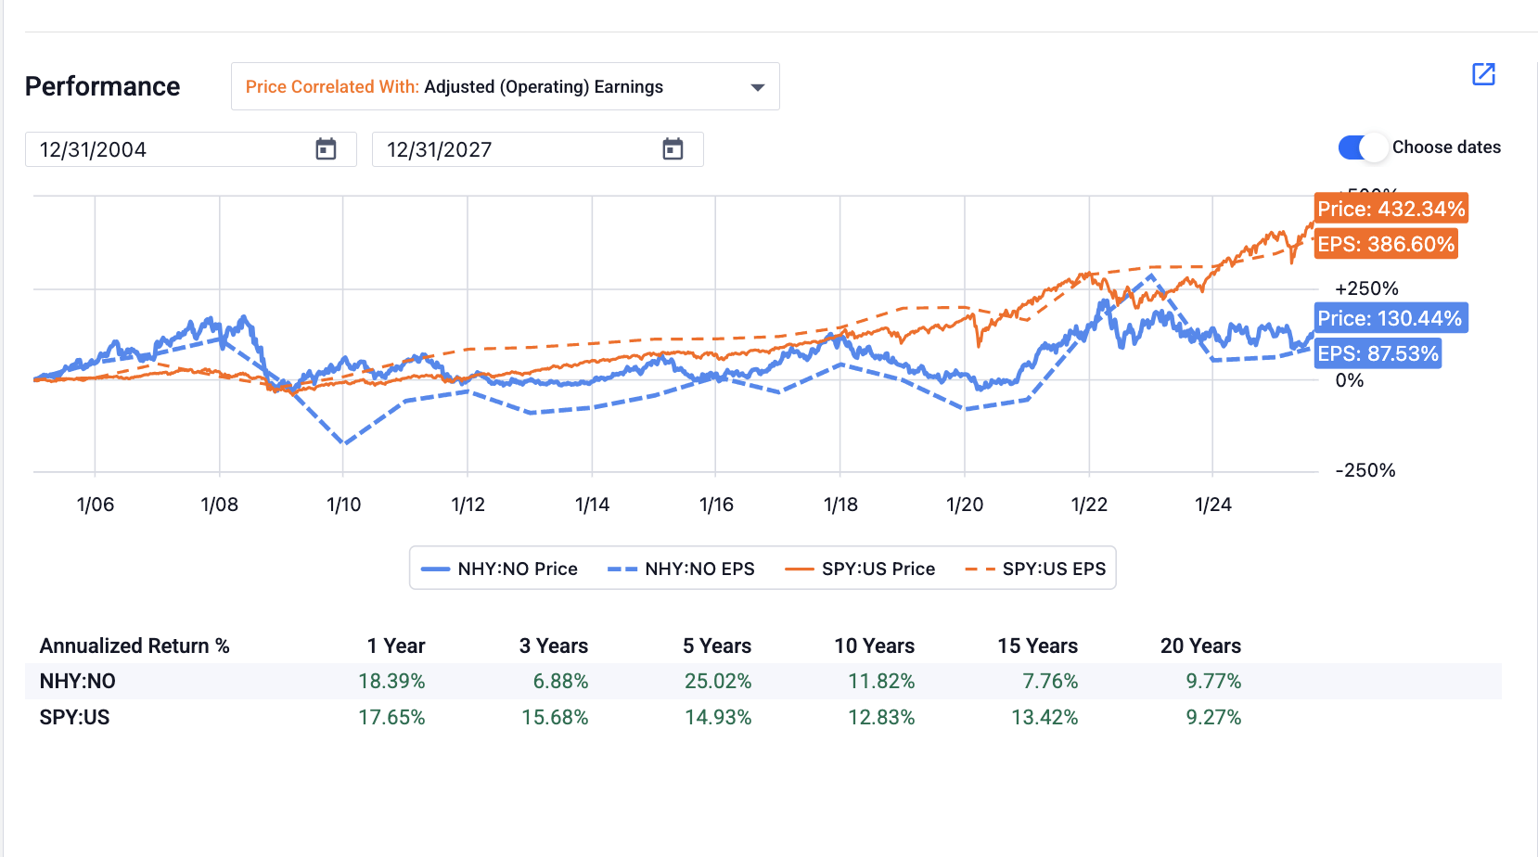The image size is (1538, 857).
Task: Click the blue Price: 130.44% chart label
Action: click(1391, 318)
